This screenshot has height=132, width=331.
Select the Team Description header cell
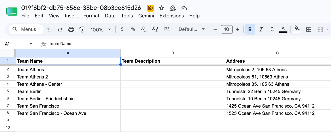tap(173, 61)
